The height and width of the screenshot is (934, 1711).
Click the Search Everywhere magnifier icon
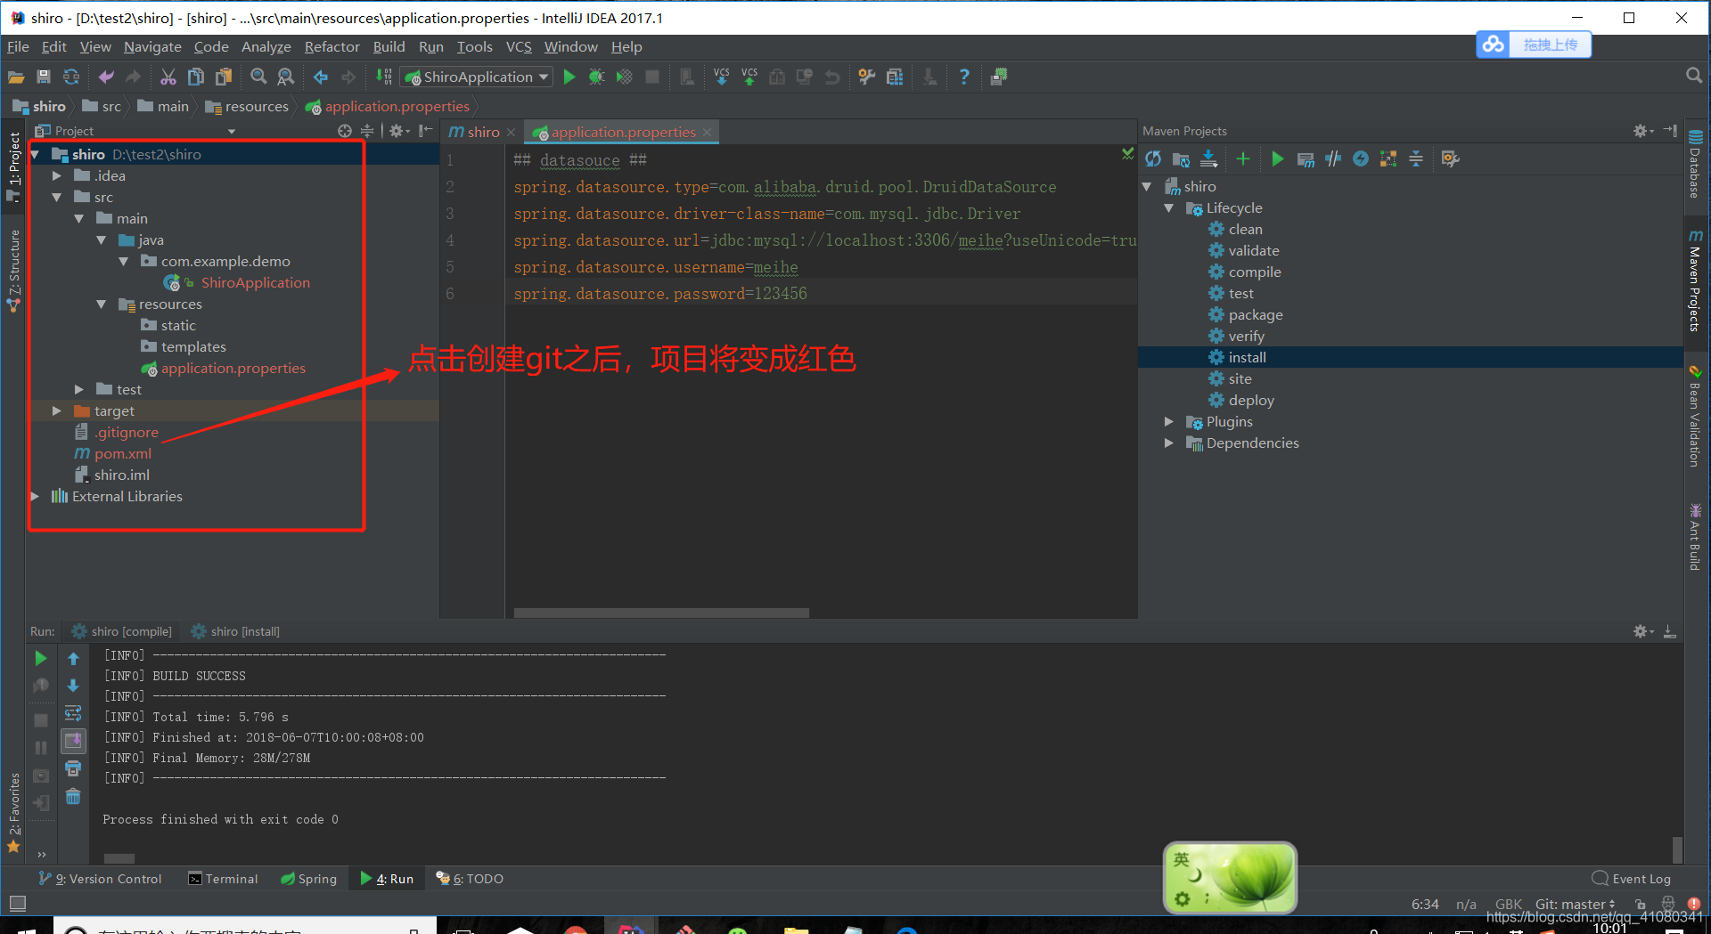point(1694,77)
